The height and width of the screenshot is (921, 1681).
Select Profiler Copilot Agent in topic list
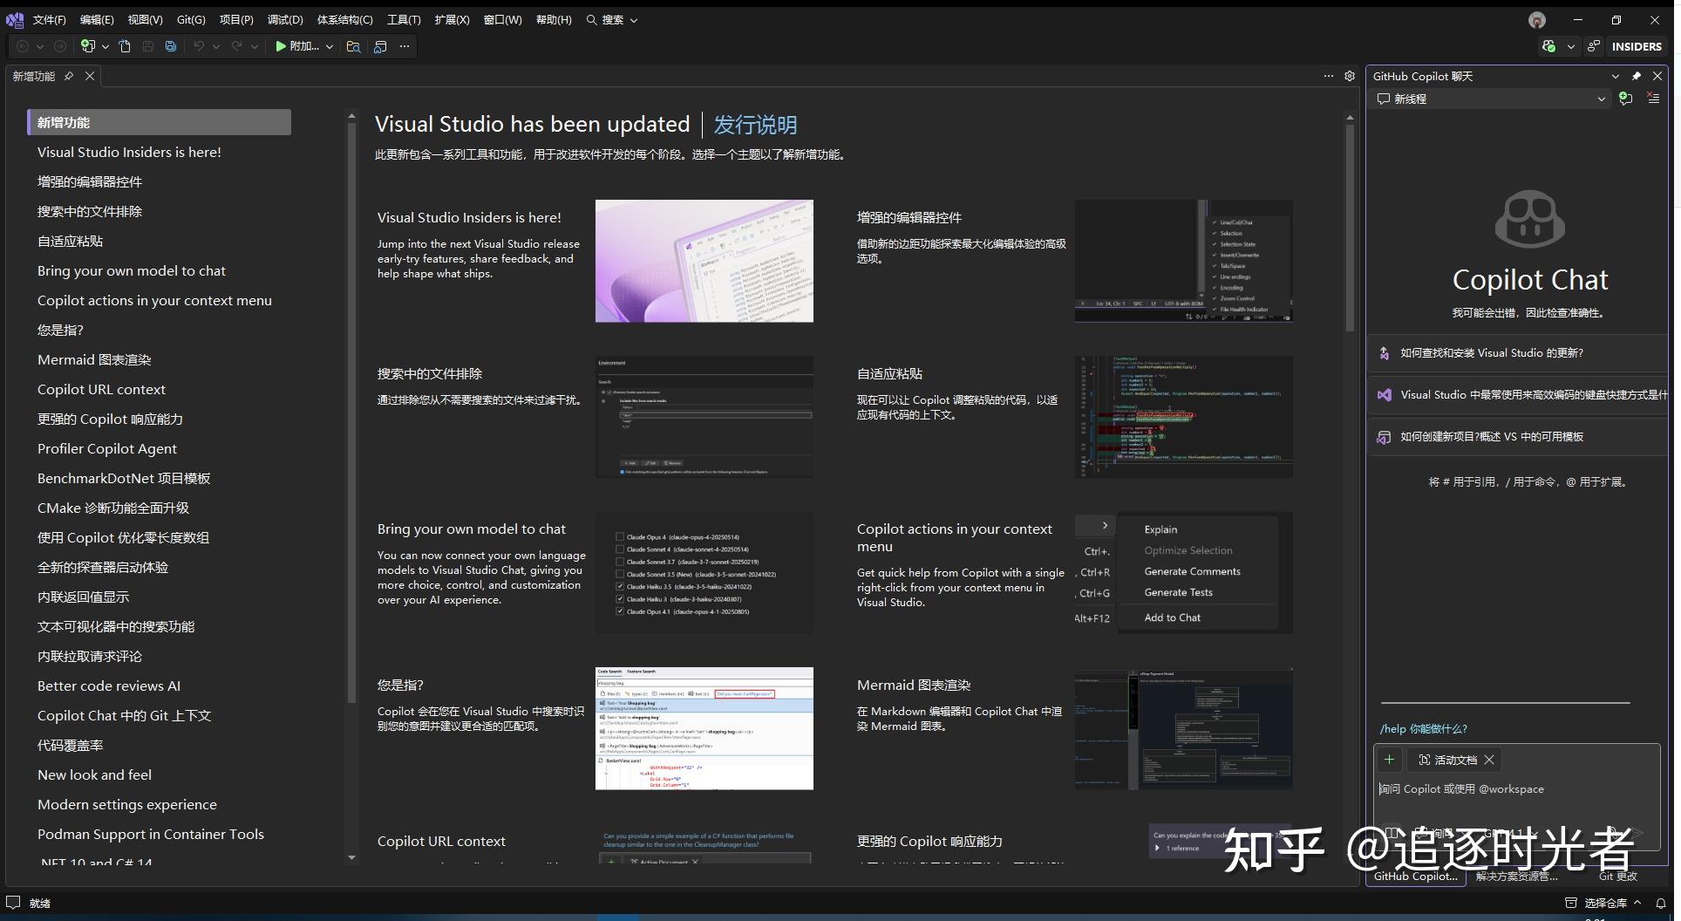[107, 449]
